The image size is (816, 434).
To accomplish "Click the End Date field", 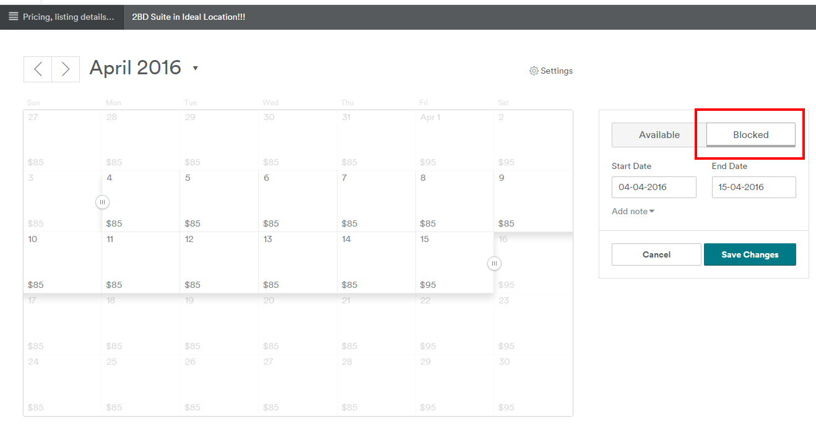I will pos(753,187).
